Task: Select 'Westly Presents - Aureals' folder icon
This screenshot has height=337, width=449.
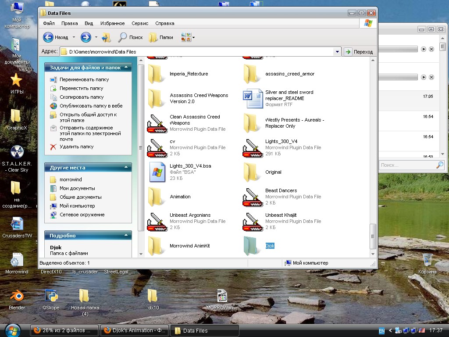Action: pyautogui.click(x=251, y=123)
